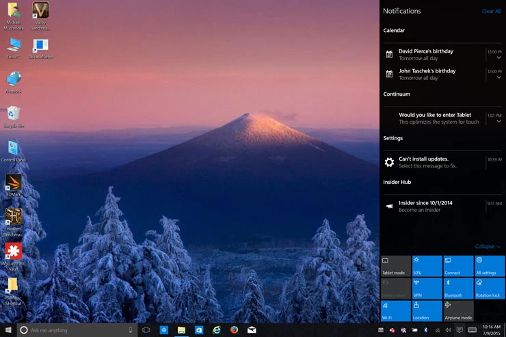Open the Mail app from the taskbar

pyautogui.click(x=252, y=330)
